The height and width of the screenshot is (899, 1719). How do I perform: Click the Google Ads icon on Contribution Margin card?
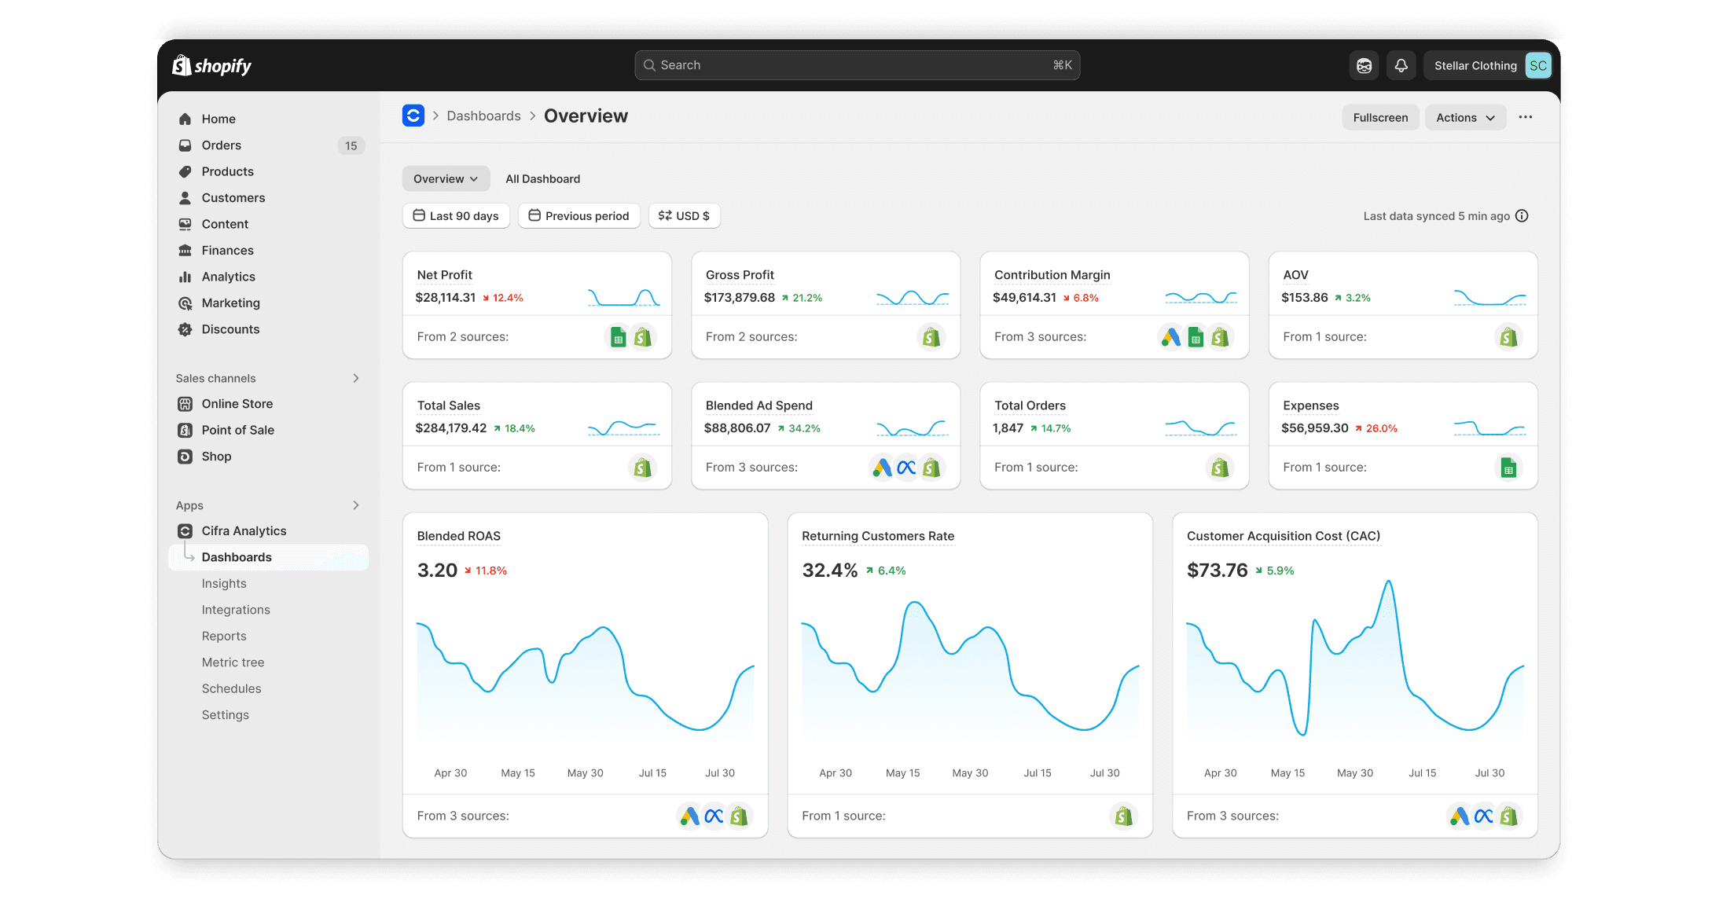coord(1171,337)
